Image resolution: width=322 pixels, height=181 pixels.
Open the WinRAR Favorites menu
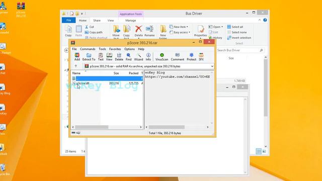115,49
